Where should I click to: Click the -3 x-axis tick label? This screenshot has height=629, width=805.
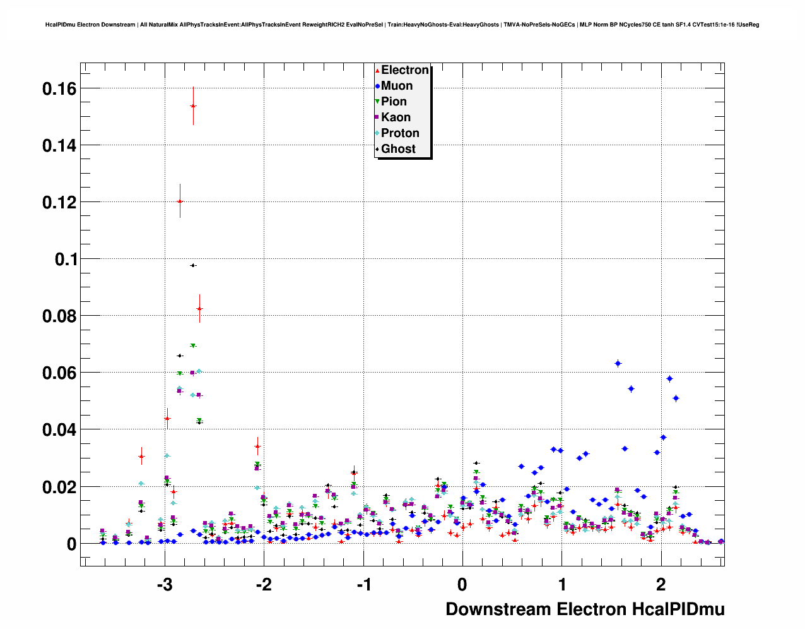[164, 585]
